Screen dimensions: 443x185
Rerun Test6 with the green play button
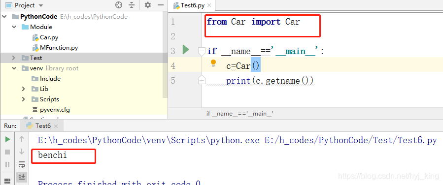coord(7,139)
